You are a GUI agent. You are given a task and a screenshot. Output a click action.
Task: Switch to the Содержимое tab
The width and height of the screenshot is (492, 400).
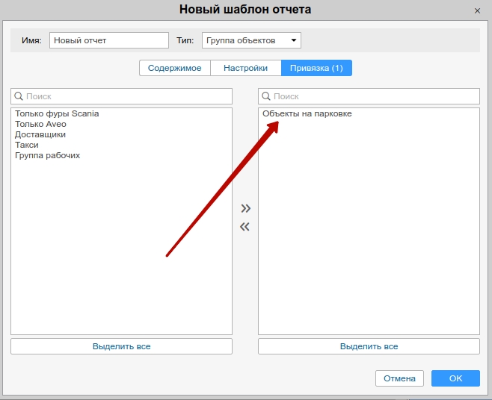(174, 68)
